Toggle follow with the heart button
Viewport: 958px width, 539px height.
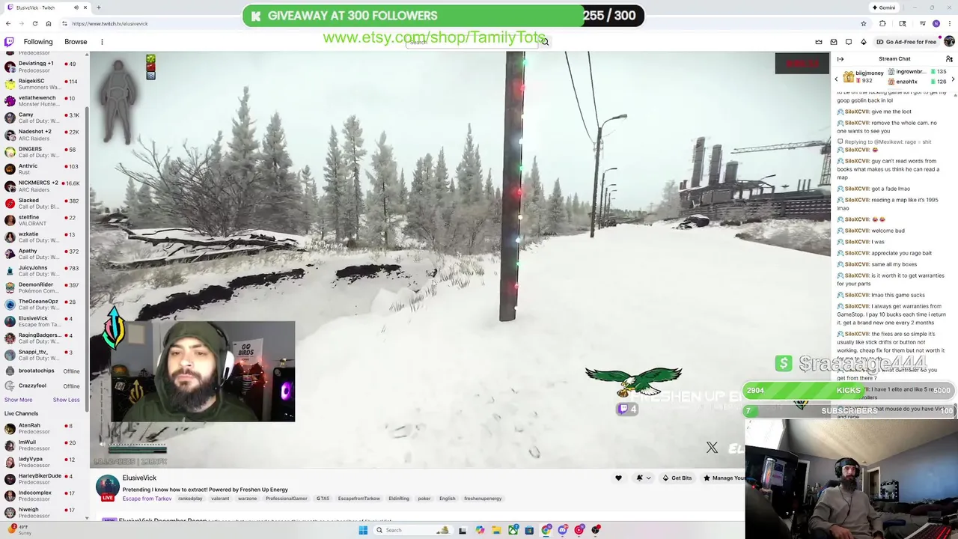click(x=618, y=478)
